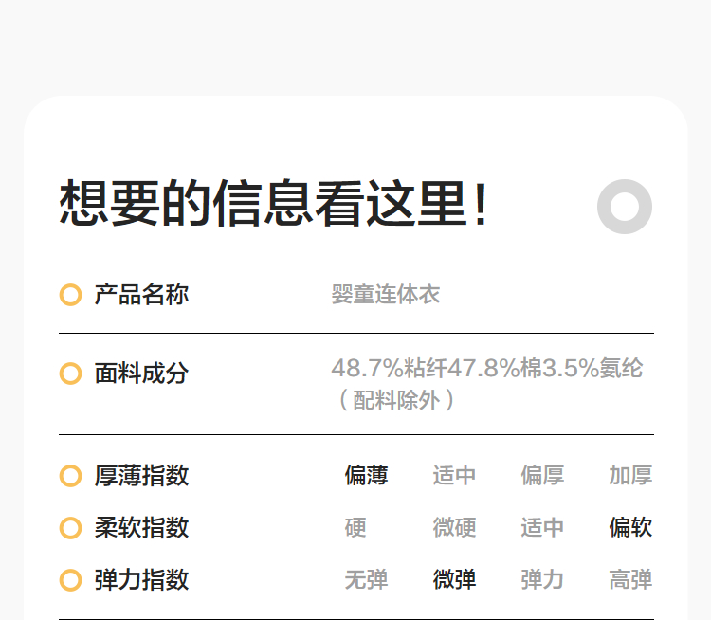Select the 高弹 elasticity option
The image size is (711, 620).
pyautogui.click(x=630, y=579)
